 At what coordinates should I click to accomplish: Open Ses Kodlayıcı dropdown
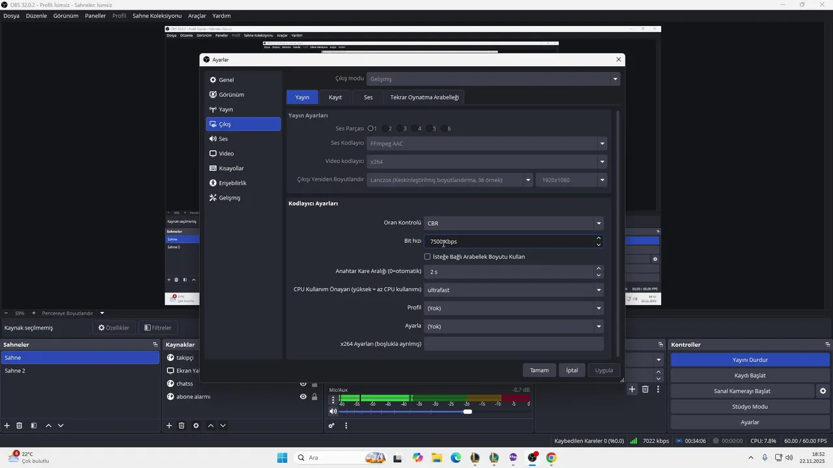[x=487, y=144]
